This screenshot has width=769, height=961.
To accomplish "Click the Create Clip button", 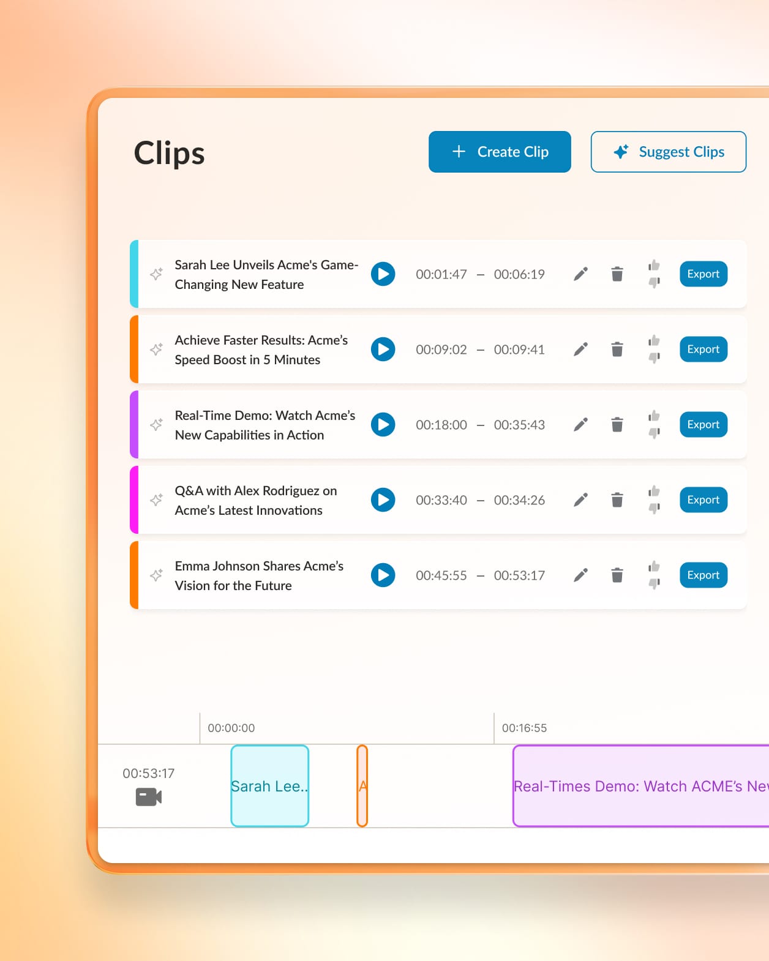I will [x=500, y=152].
